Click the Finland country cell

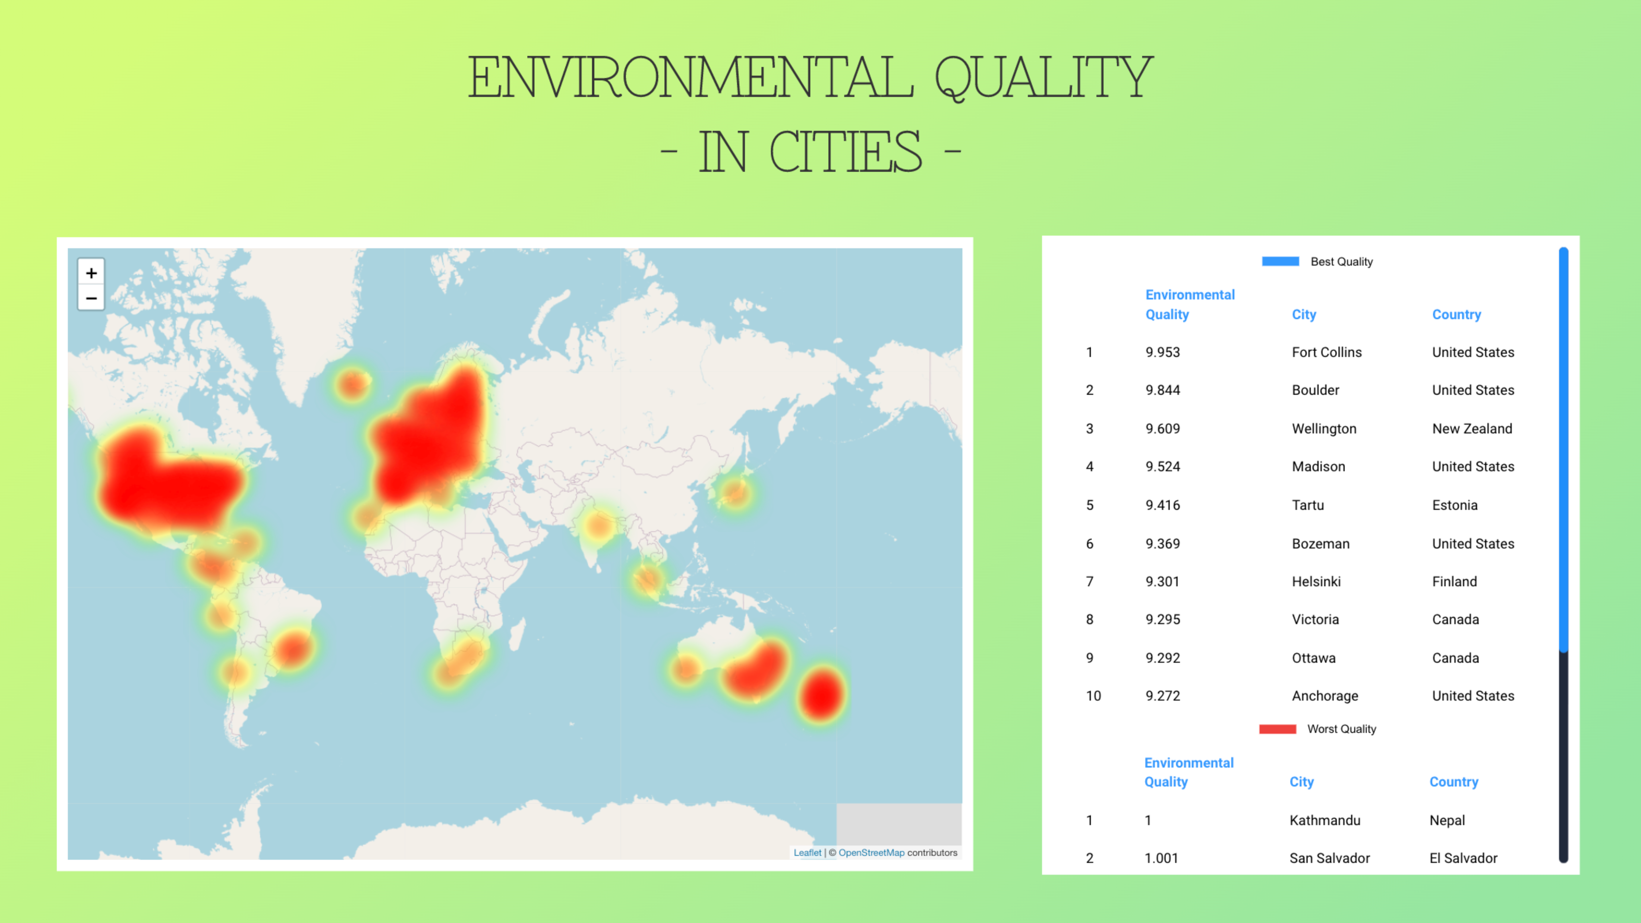[x=1454, y=581]
